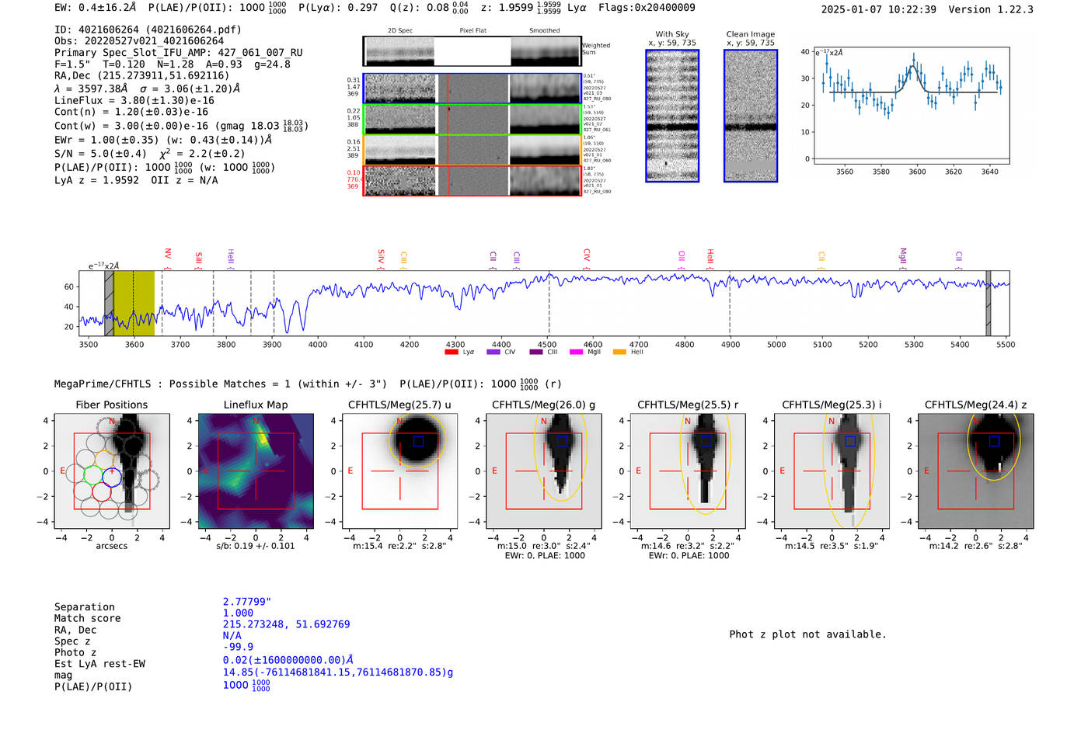Click the SiII line marker above spectrum

[199, 258]
